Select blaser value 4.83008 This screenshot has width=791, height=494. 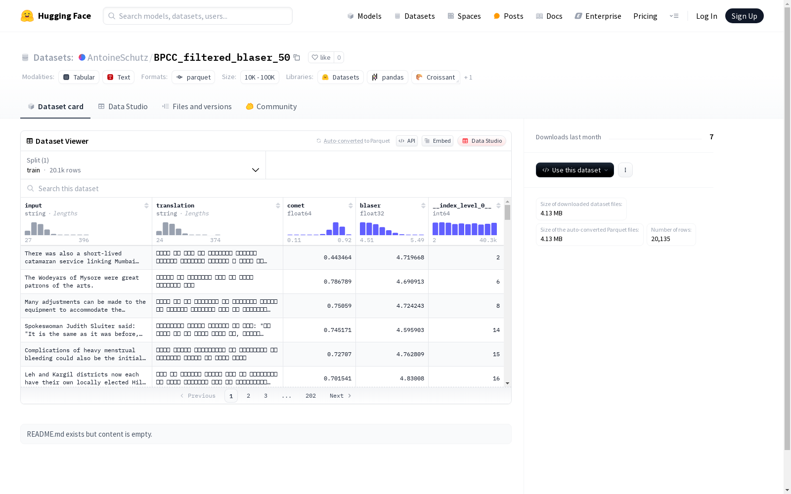[412, 378]
